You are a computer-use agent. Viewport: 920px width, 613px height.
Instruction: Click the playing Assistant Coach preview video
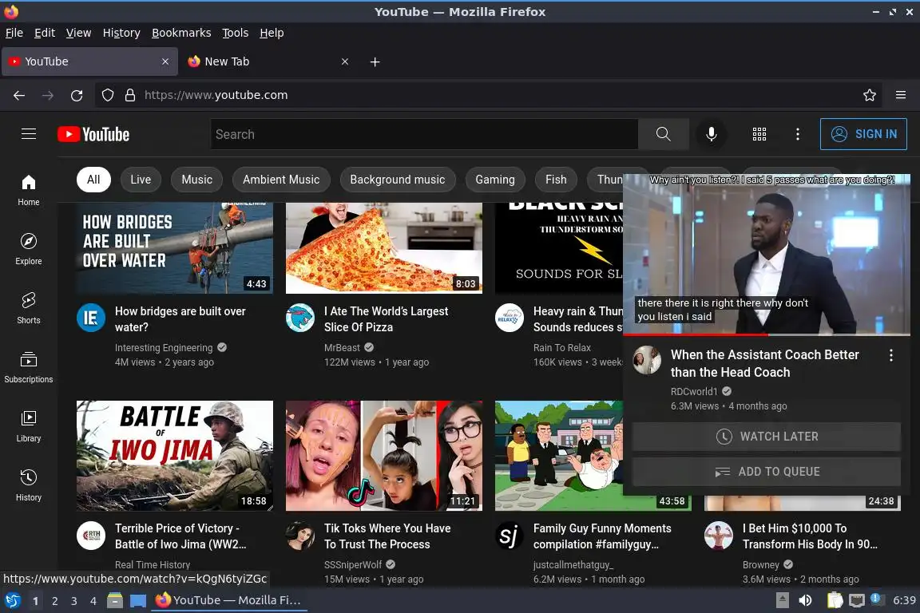click(767, 255)
